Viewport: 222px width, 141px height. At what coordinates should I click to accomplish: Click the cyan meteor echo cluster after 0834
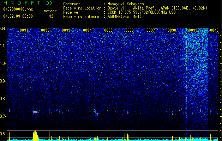click(x=96, y=112)
